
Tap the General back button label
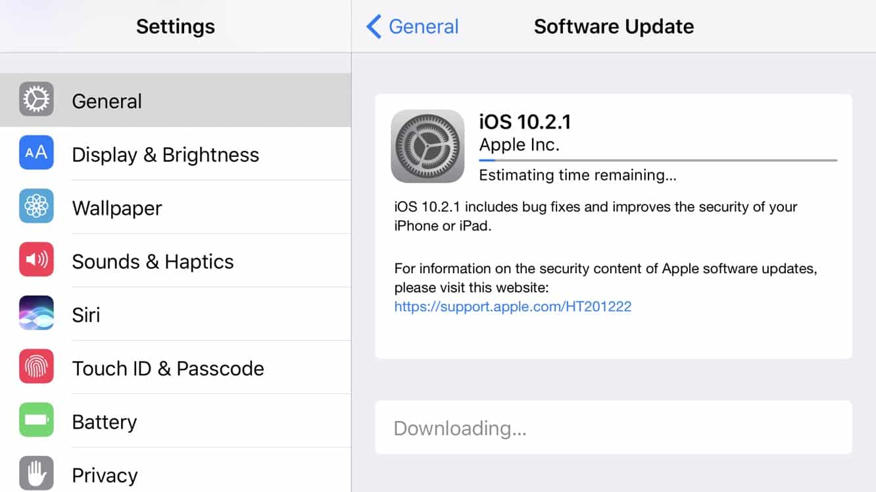(x=424, y=27)
